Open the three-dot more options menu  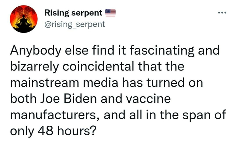pos(221,13)
